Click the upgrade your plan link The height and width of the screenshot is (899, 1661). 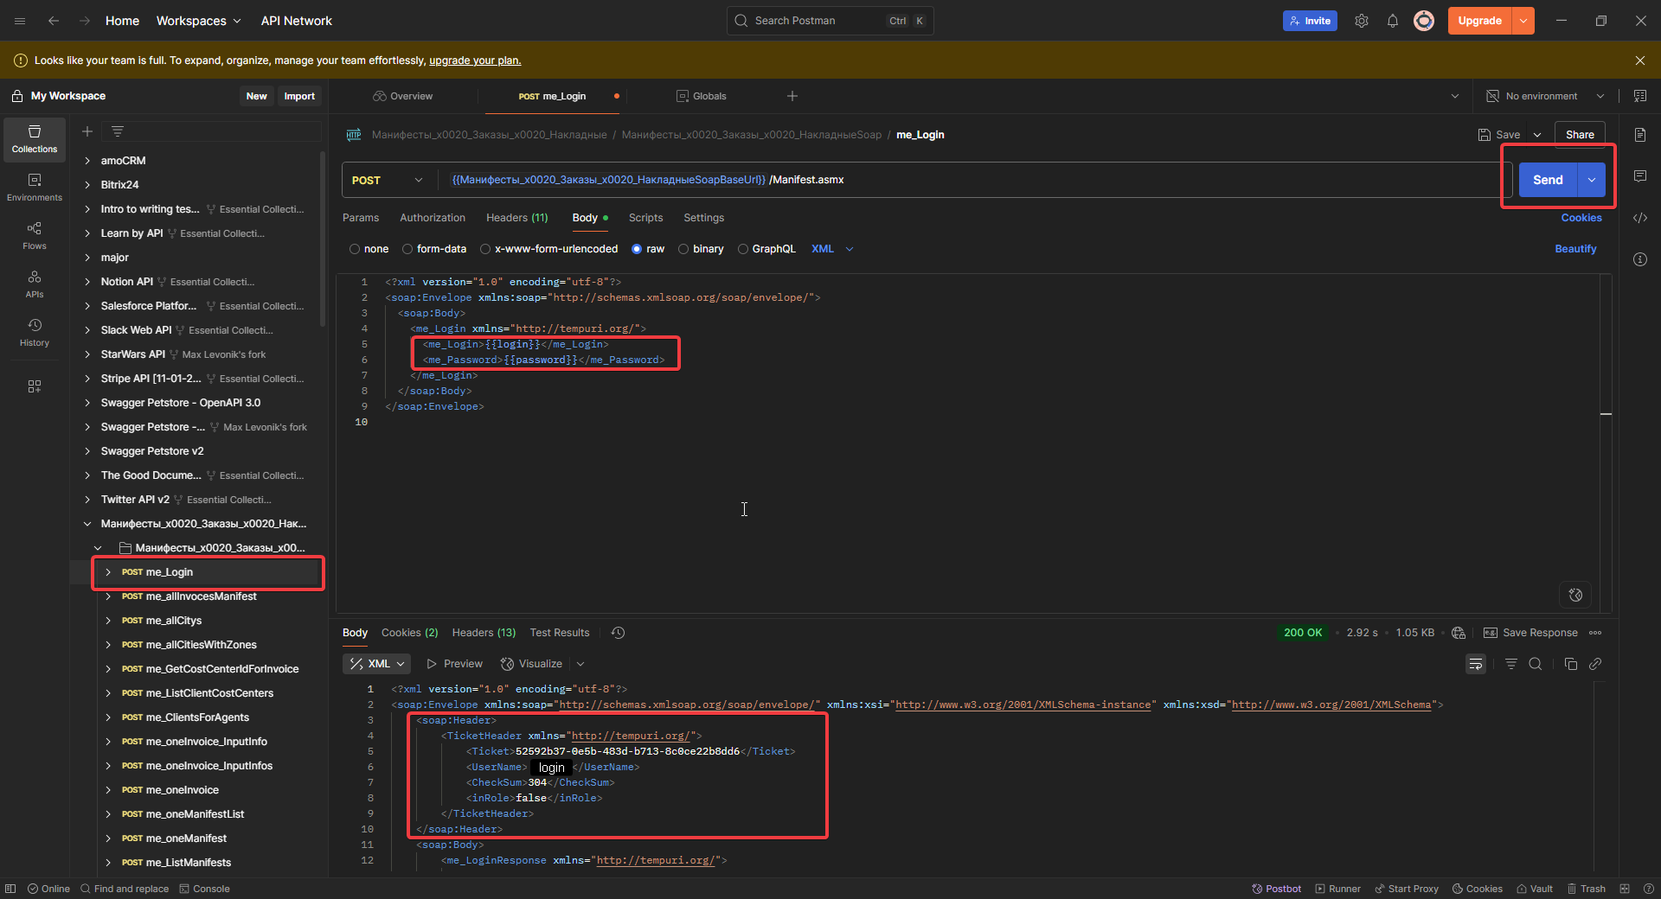tap(475, 61)
